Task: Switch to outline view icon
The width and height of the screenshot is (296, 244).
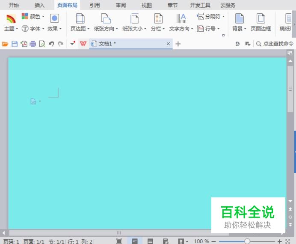Action: [x=150, y=241]
